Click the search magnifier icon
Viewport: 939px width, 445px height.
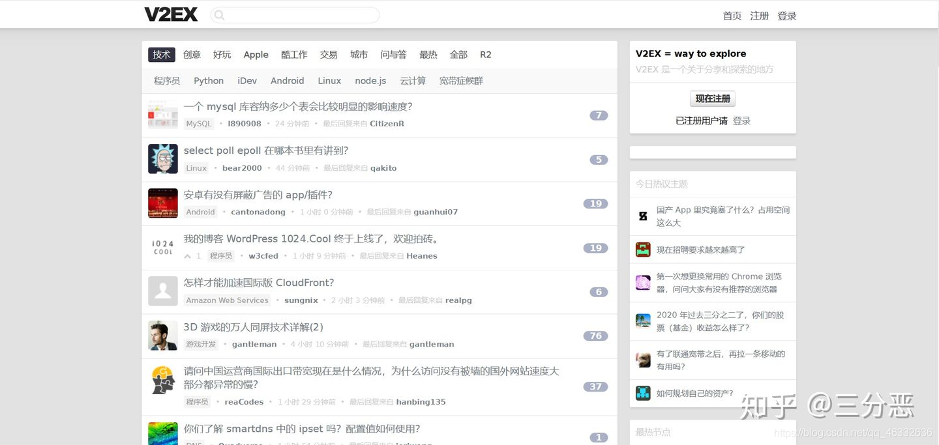coord(219,15)
